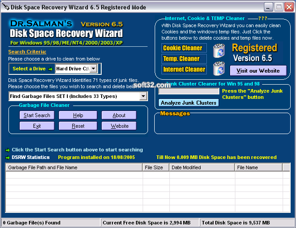The width and height of the screenshot is (296, 228).
Task: Sort by File Name column header
Action: point(259,167)
